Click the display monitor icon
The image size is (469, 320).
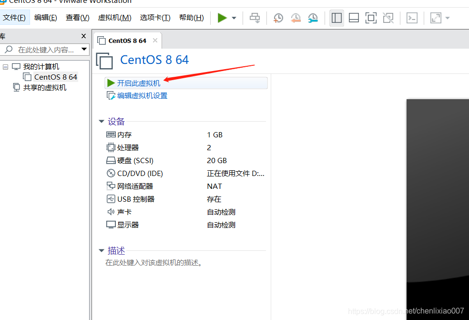tap(111, 225)
